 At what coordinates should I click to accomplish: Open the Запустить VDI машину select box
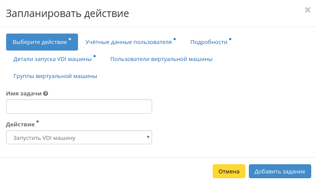pyautogui.click(x=78, y=138)
